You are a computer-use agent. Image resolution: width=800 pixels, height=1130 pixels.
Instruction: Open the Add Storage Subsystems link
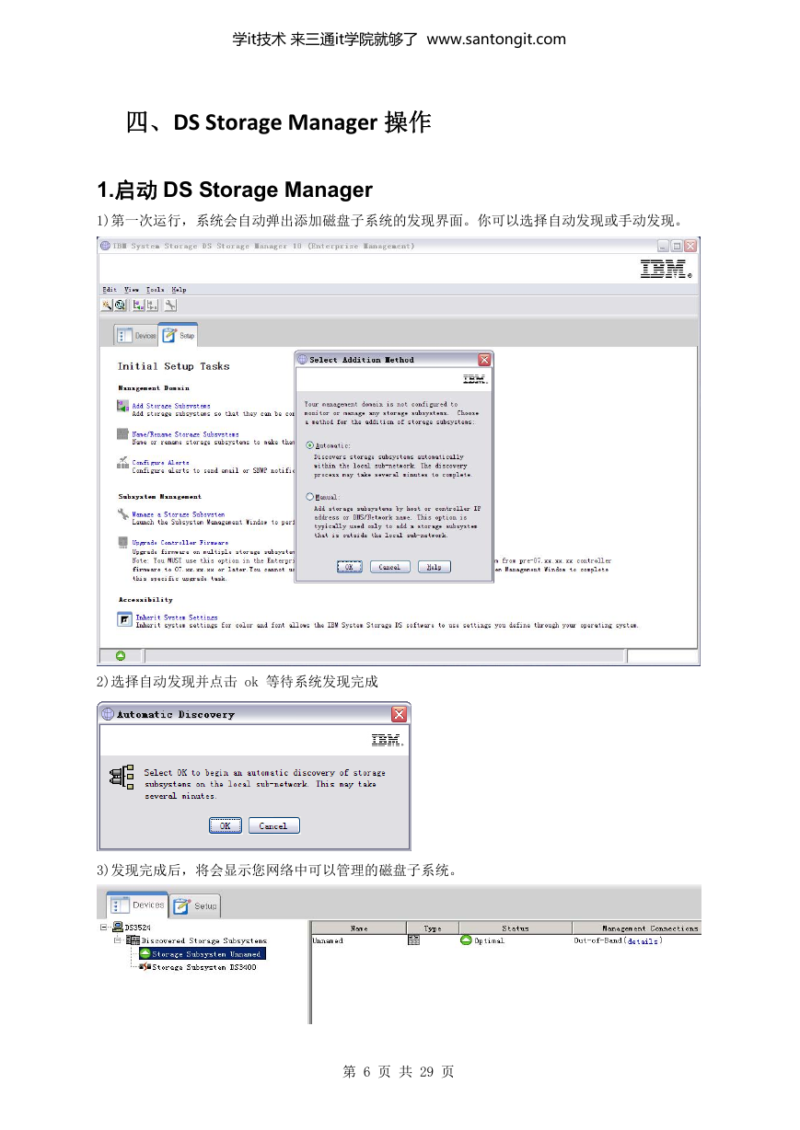(171, 406)
